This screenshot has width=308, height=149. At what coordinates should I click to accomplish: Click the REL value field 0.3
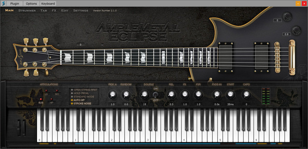171,104
